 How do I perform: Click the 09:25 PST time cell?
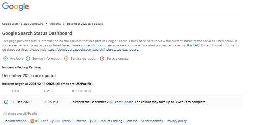click(51, 102)
